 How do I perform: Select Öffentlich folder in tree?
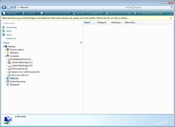coord(14,53)
